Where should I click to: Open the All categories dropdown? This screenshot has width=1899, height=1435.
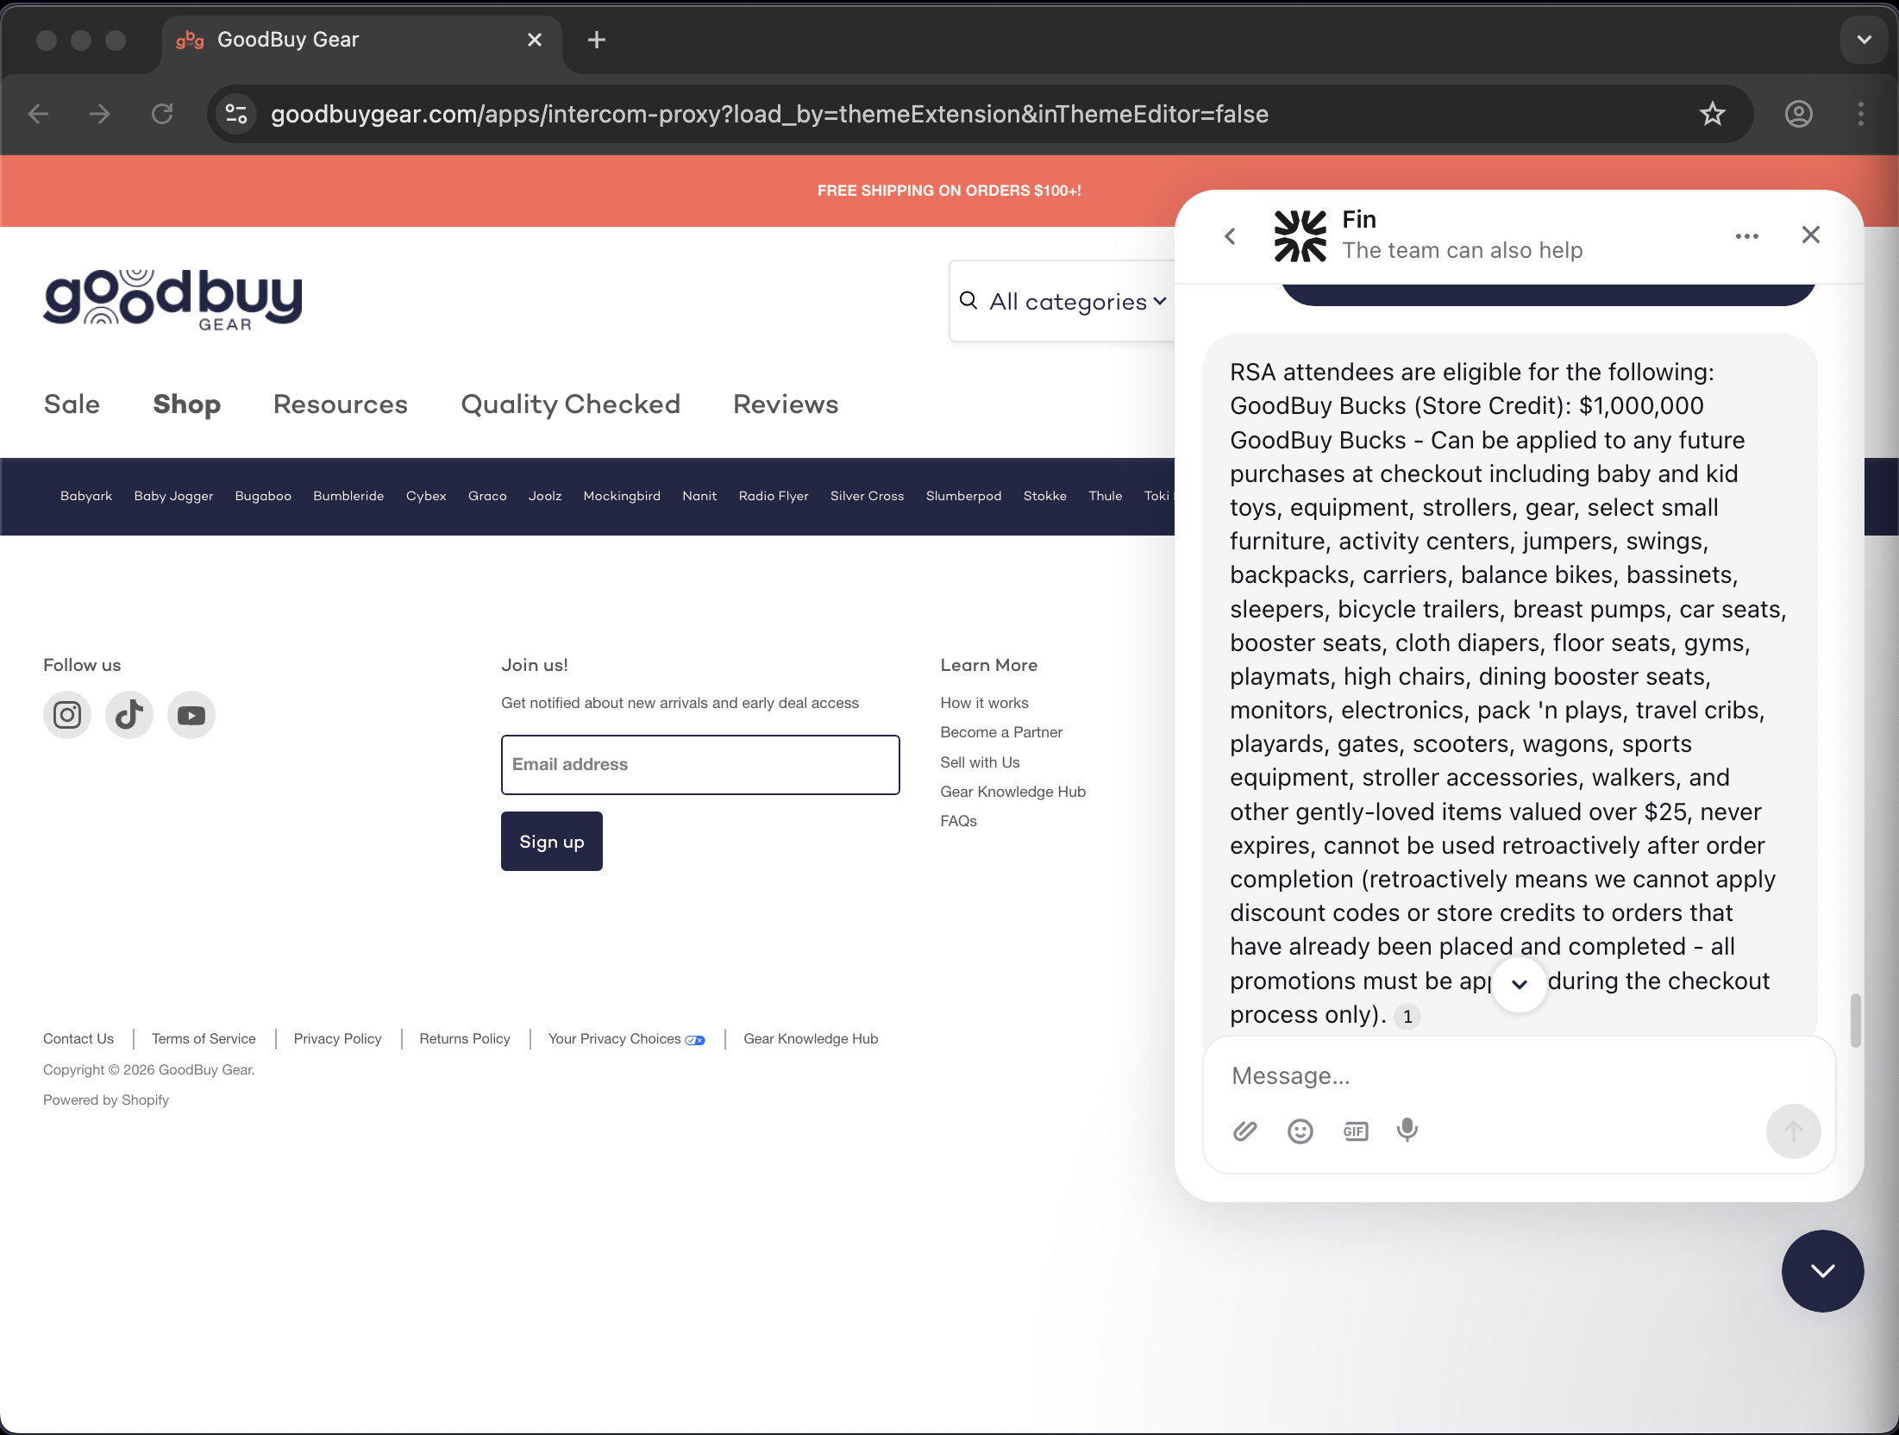(1077, 301)
